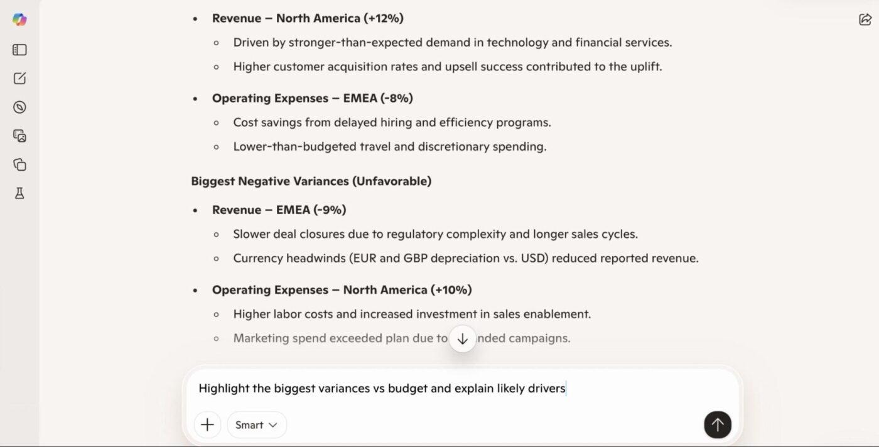Screen dimensions: 879x447
Task: Place the cursor in the message input box
Action: 439,388
